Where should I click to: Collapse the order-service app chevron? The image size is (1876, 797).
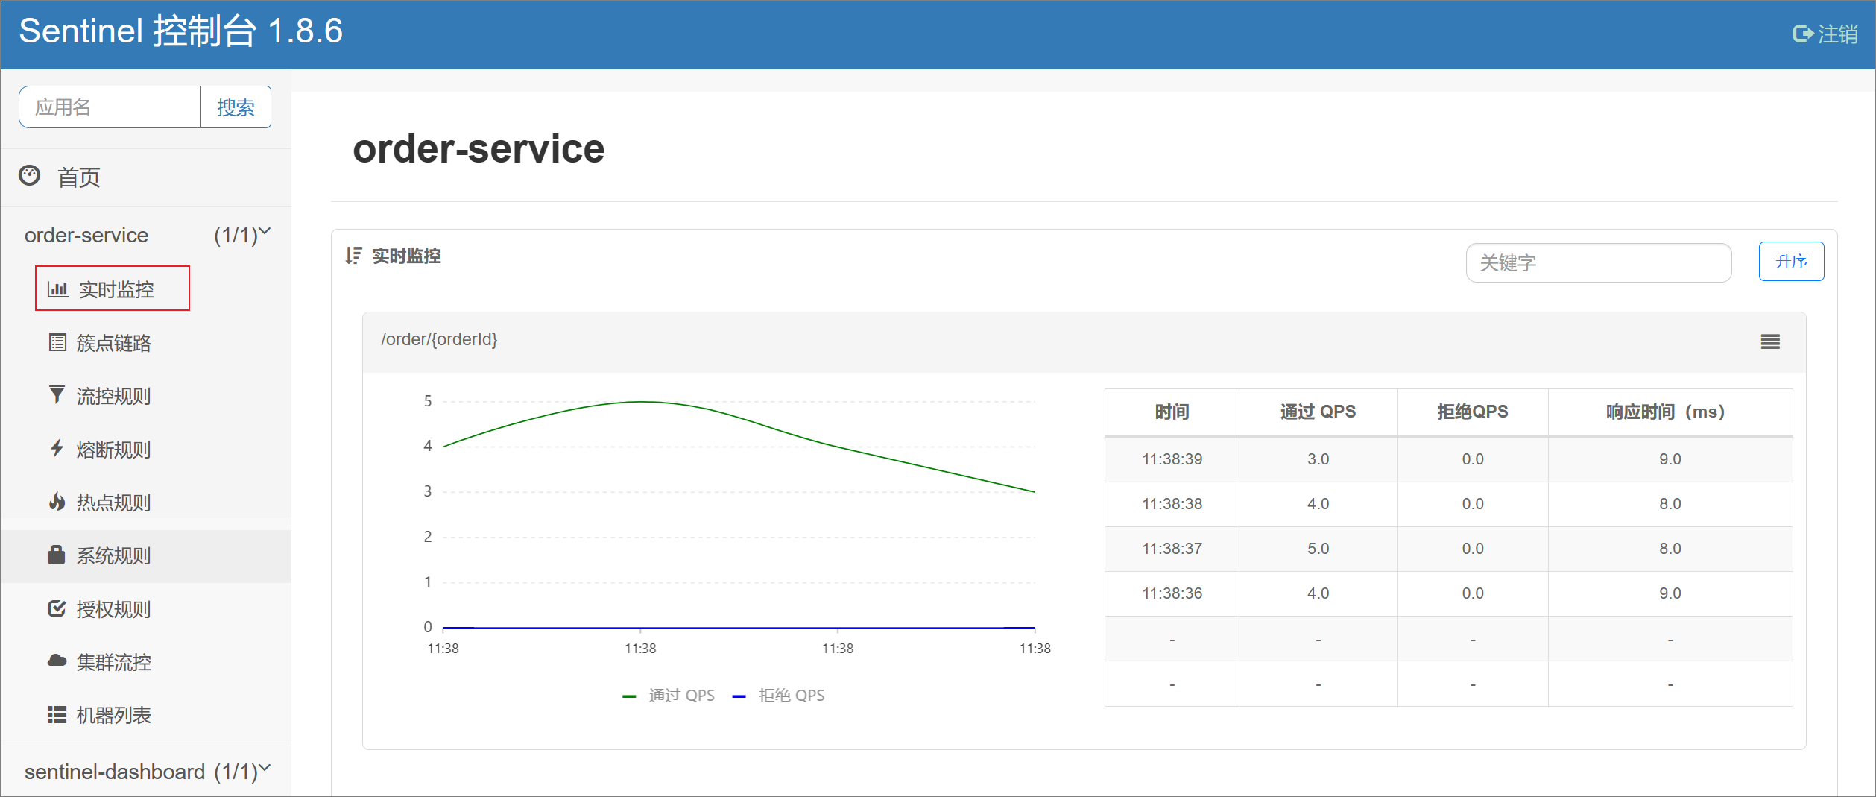tap(264, 231)
